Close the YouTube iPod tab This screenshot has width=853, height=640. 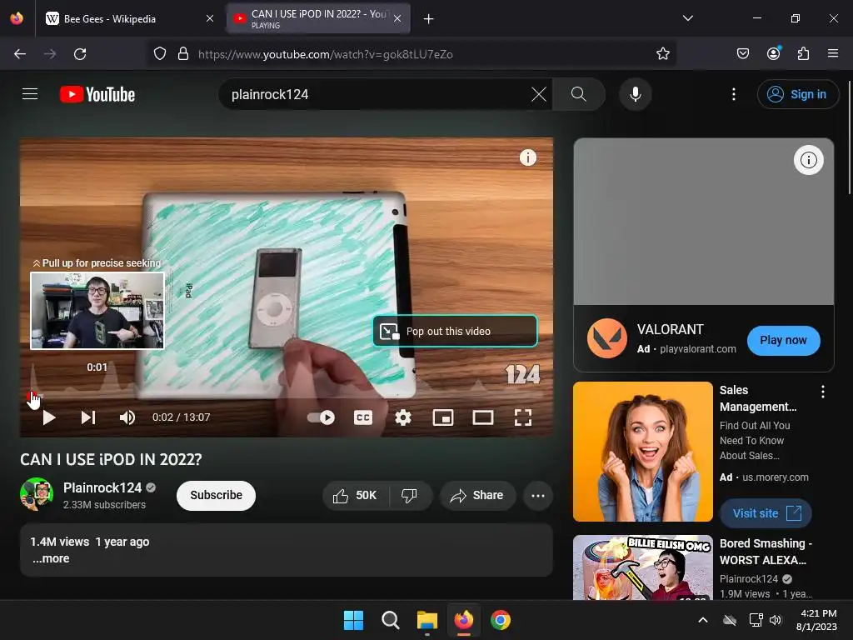point(397,18)
